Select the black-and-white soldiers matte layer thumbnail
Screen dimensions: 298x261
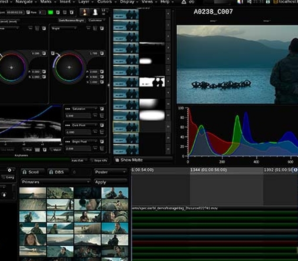152,81
